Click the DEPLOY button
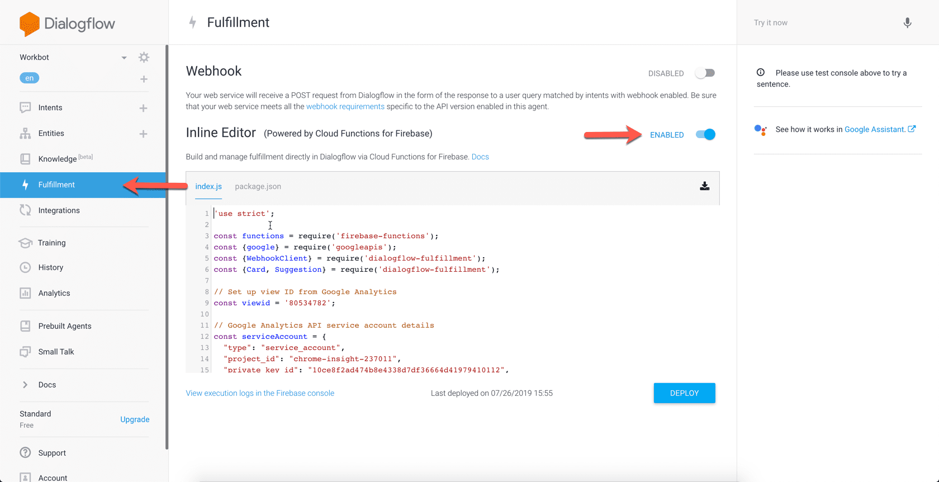 pos(685,393)
